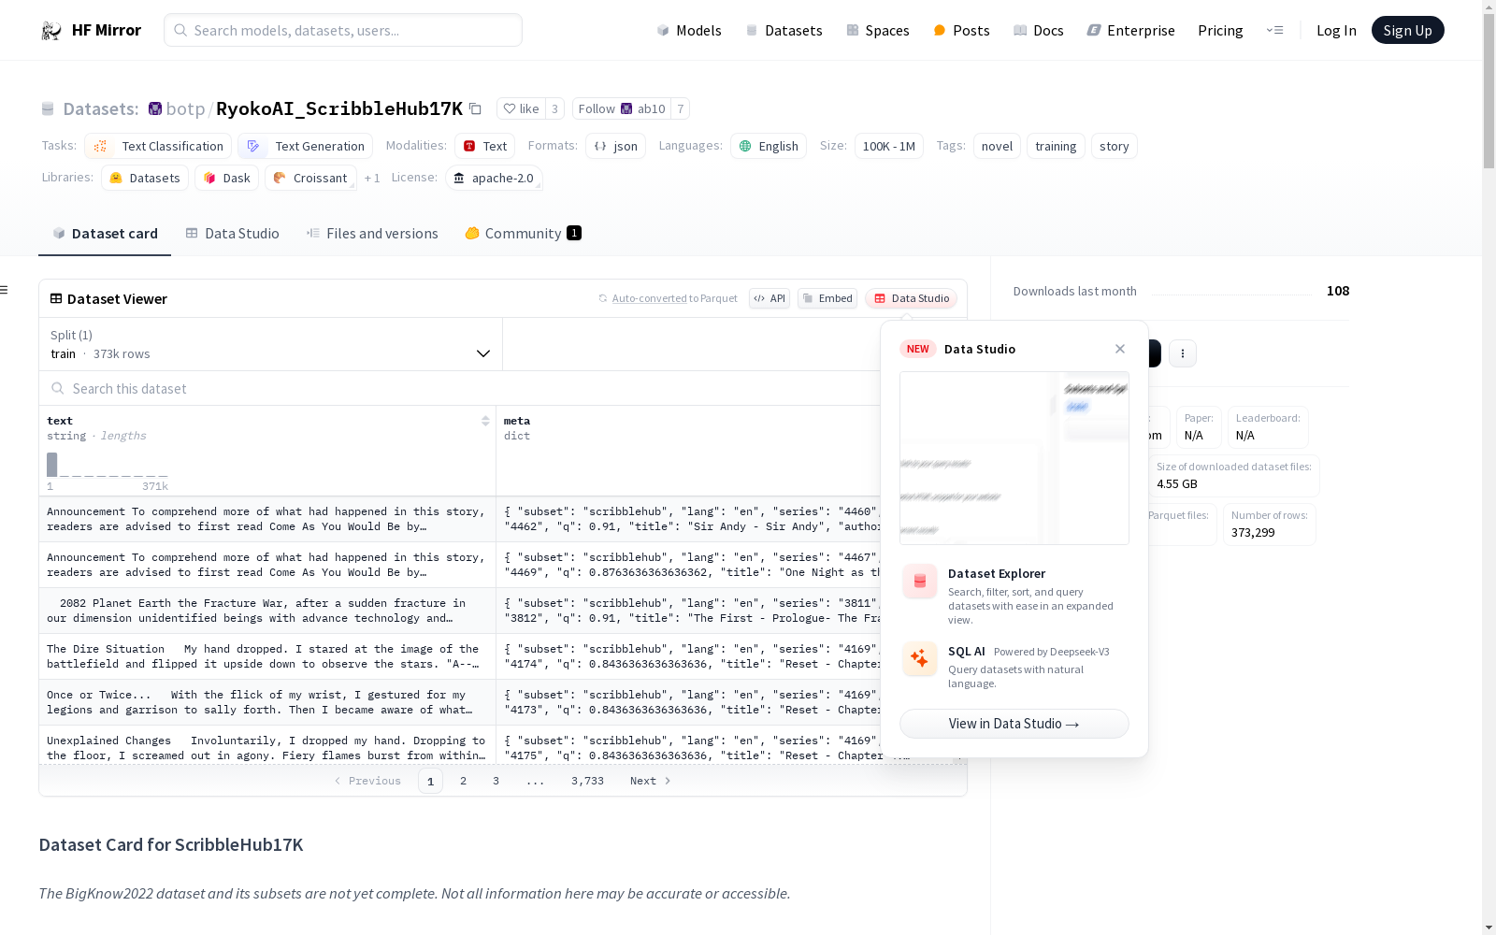
Task: Click the search models input field
Action: pos(343,31)
